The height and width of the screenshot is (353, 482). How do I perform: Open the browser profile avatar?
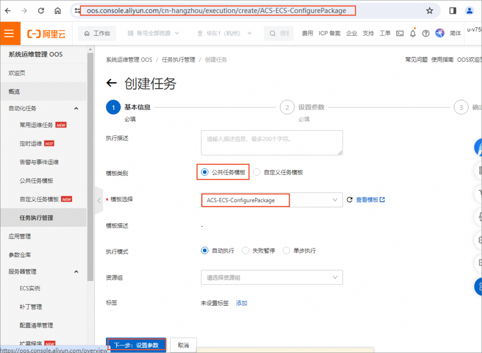point(469,11)
